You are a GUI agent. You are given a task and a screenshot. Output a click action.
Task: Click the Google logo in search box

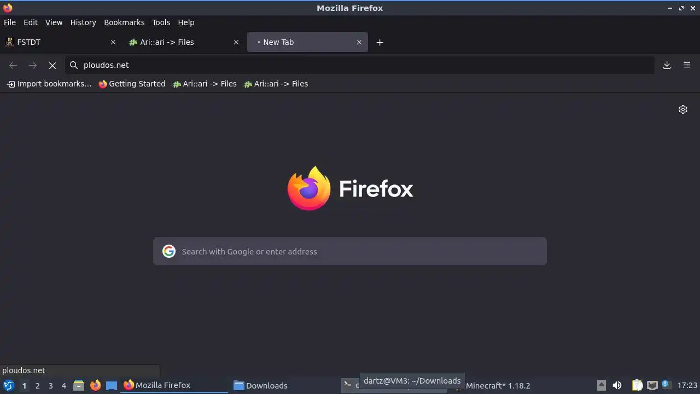[169, 251]
